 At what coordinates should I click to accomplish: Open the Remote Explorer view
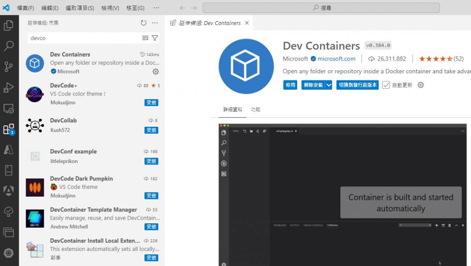tap(8, 108)
